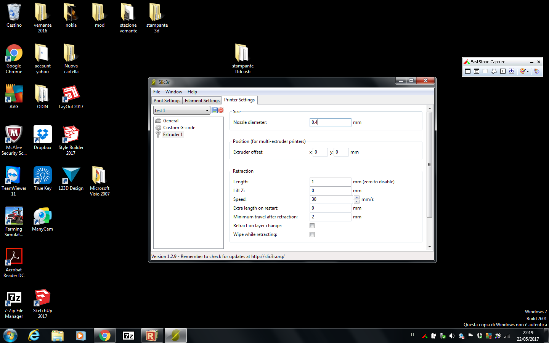Click the Nozzle diameter input field

330,122
